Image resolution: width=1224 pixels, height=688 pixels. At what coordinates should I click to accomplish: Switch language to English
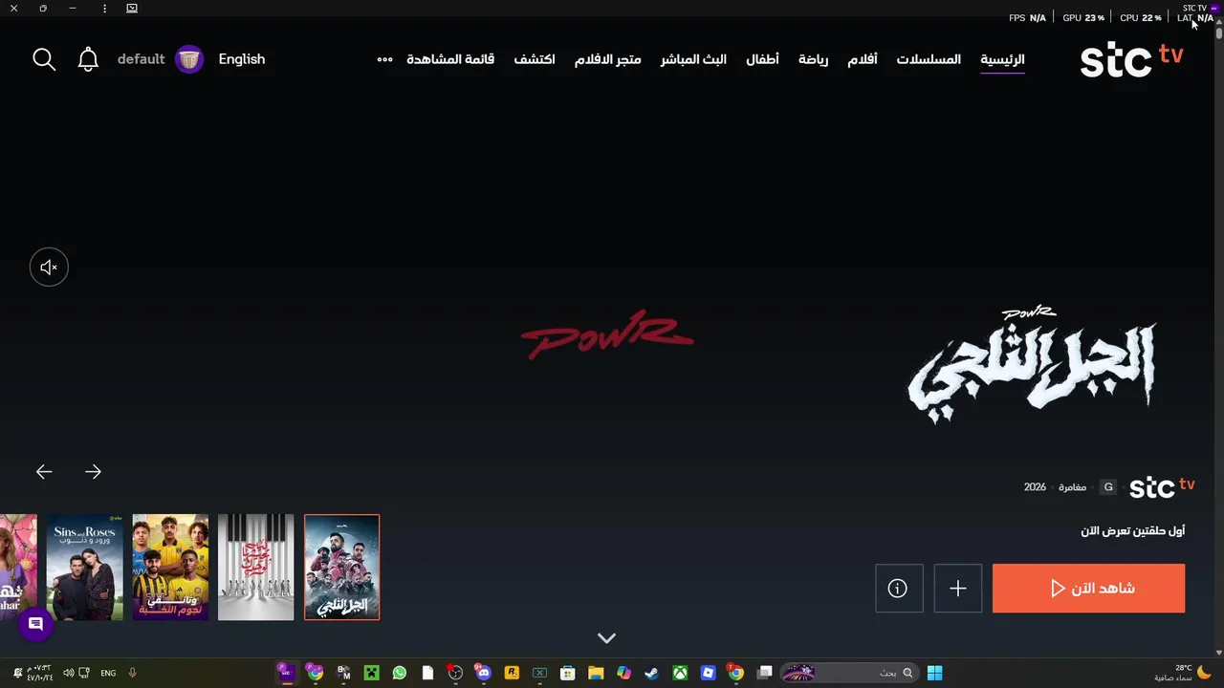242,59
